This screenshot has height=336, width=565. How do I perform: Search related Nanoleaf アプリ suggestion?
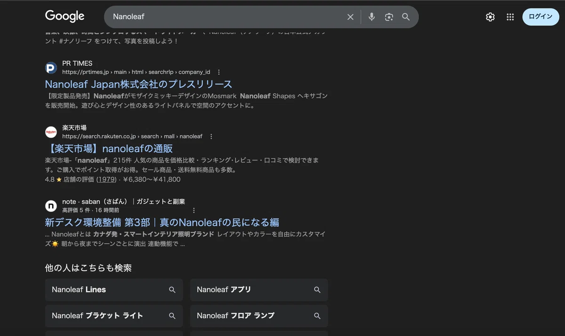click(x=259, y=290)
